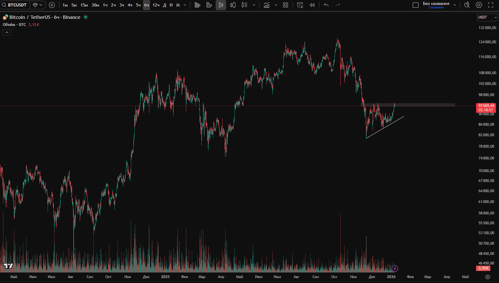Switch to the 15м timeframe

84,5
